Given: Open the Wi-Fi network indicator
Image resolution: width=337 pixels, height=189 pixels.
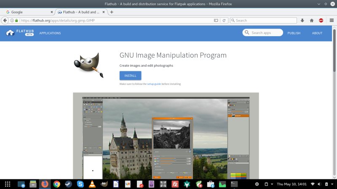Looking at the screenshot, I should (313, 184).
